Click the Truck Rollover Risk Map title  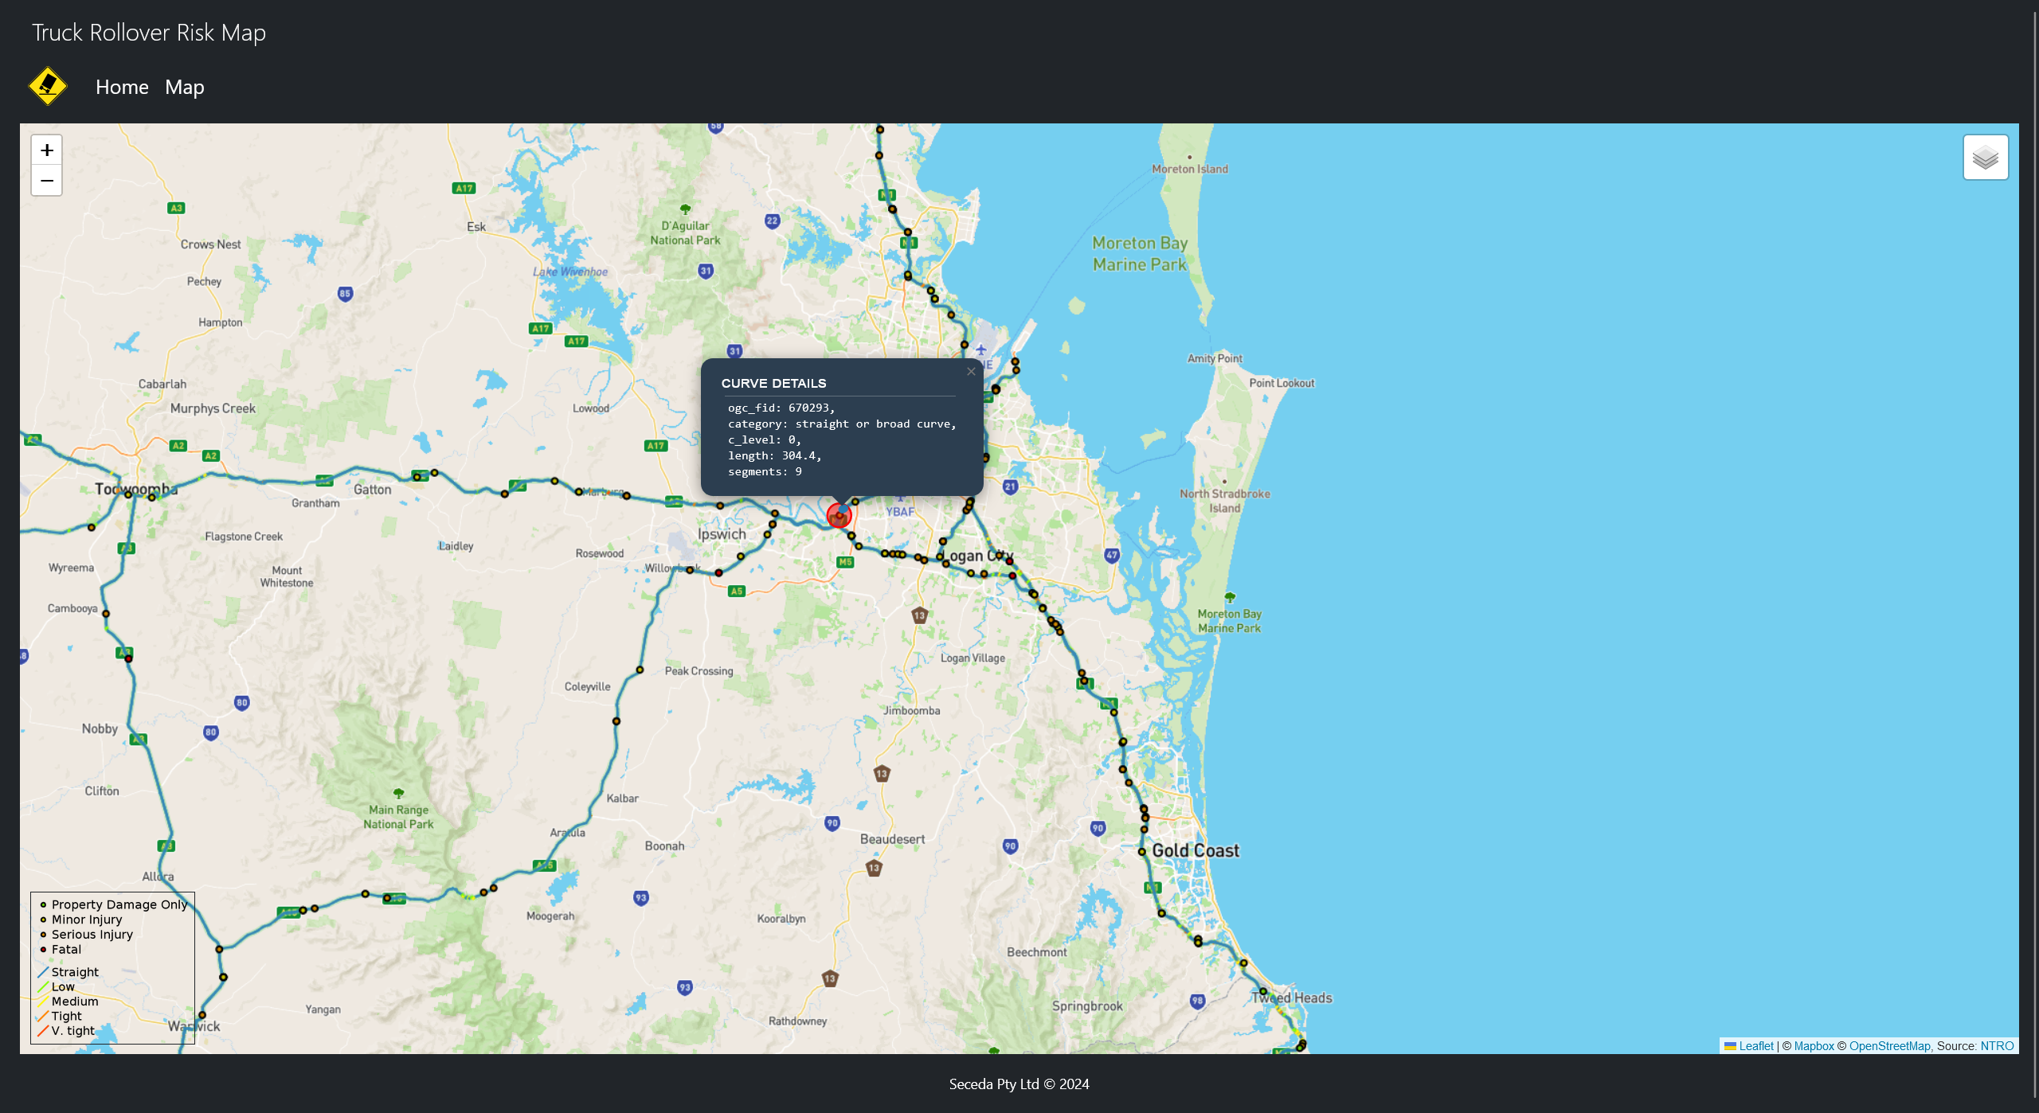pos(149,33)
